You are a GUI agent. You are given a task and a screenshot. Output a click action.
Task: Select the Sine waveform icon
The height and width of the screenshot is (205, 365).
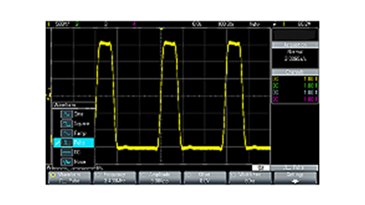[68, 114]
